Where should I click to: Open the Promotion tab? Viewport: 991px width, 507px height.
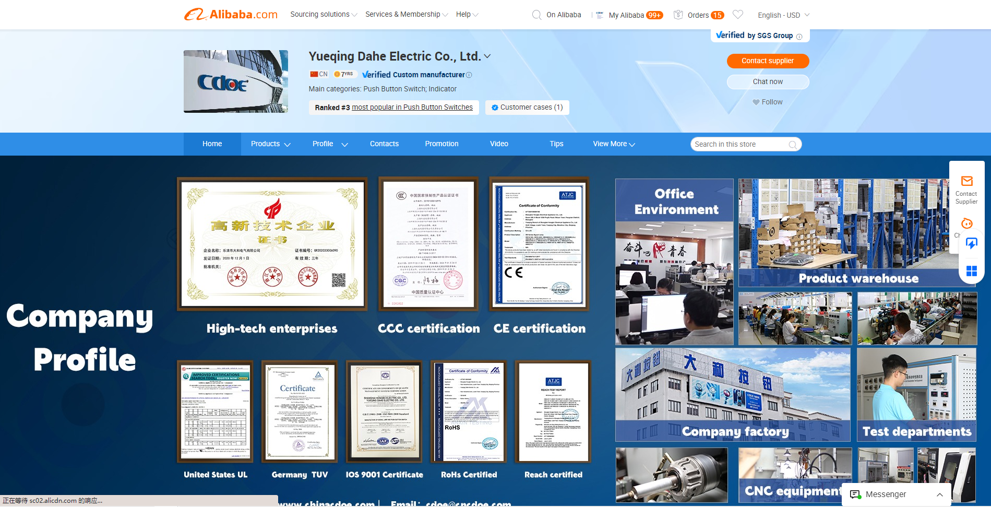coord(441,144)
